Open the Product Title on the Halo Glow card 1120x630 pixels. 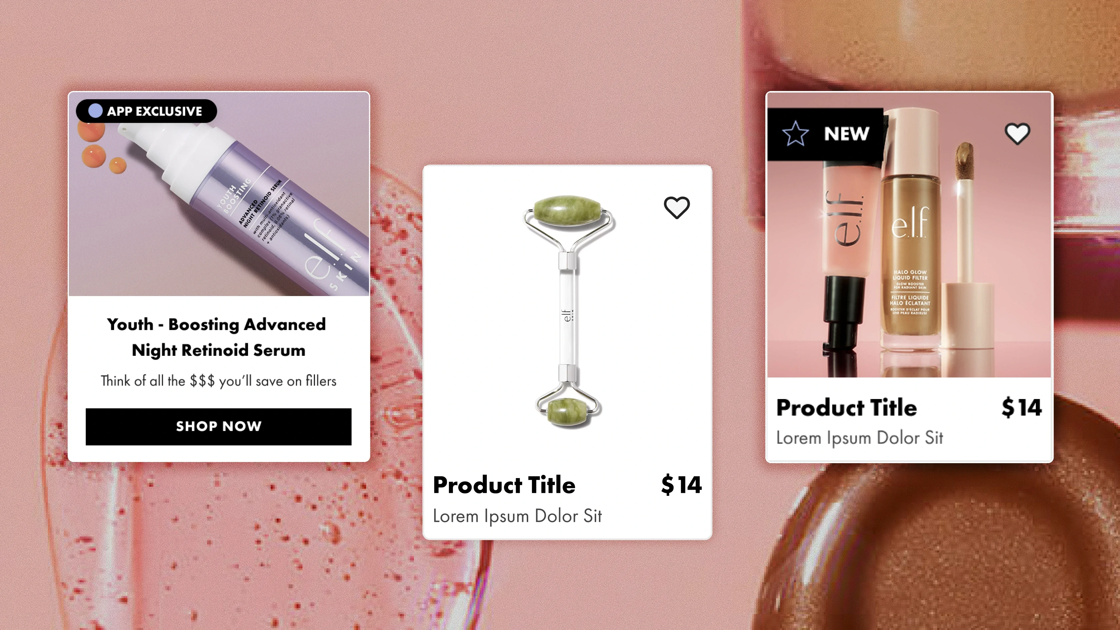click(x=846, y=408)
